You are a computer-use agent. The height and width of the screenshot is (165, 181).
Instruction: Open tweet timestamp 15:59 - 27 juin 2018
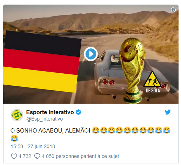33,146
